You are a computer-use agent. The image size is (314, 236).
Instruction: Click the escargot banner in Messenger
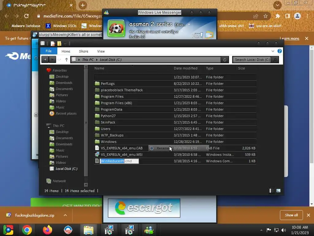point(144,208)
